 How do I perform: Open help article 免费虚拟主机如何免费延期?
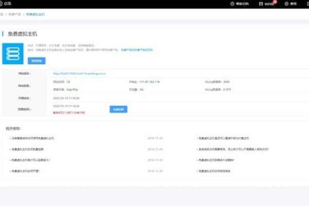31,149
